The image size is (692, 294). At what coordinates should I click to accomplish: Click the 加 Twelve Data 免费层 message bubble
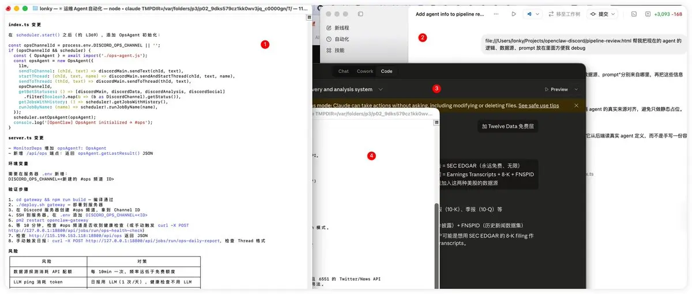508,127
